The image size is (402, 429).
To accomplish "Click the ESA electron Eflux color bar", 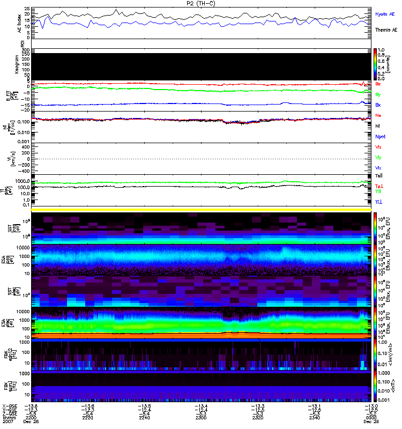I will (375, 323).
